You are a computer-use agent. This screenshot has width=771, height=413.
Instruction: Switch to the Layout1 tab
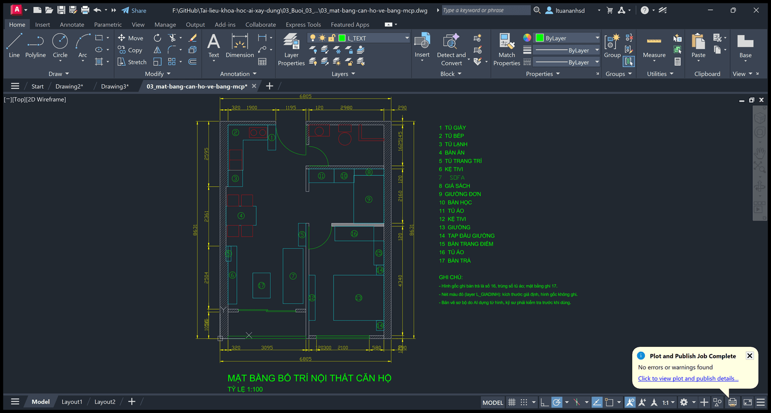tap(72, 402)
